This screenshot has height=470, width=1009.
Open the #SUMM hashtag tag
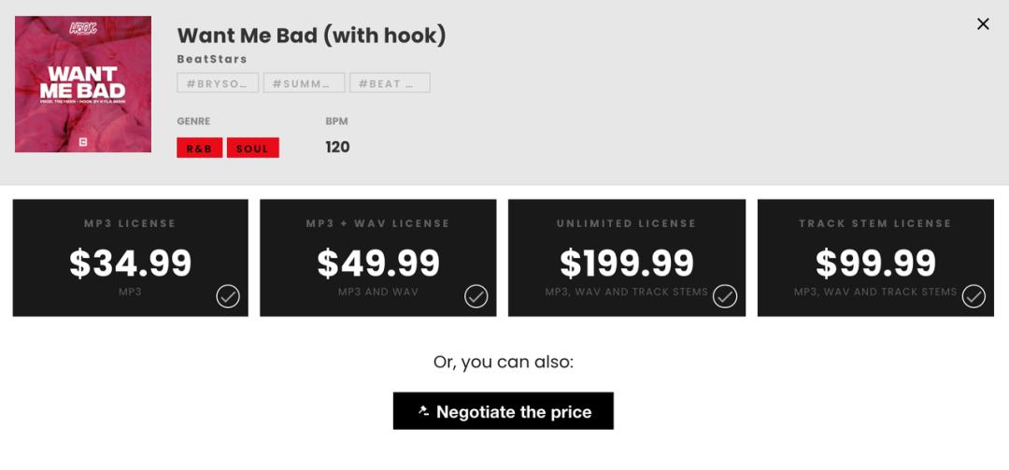[x=304, y=83]
